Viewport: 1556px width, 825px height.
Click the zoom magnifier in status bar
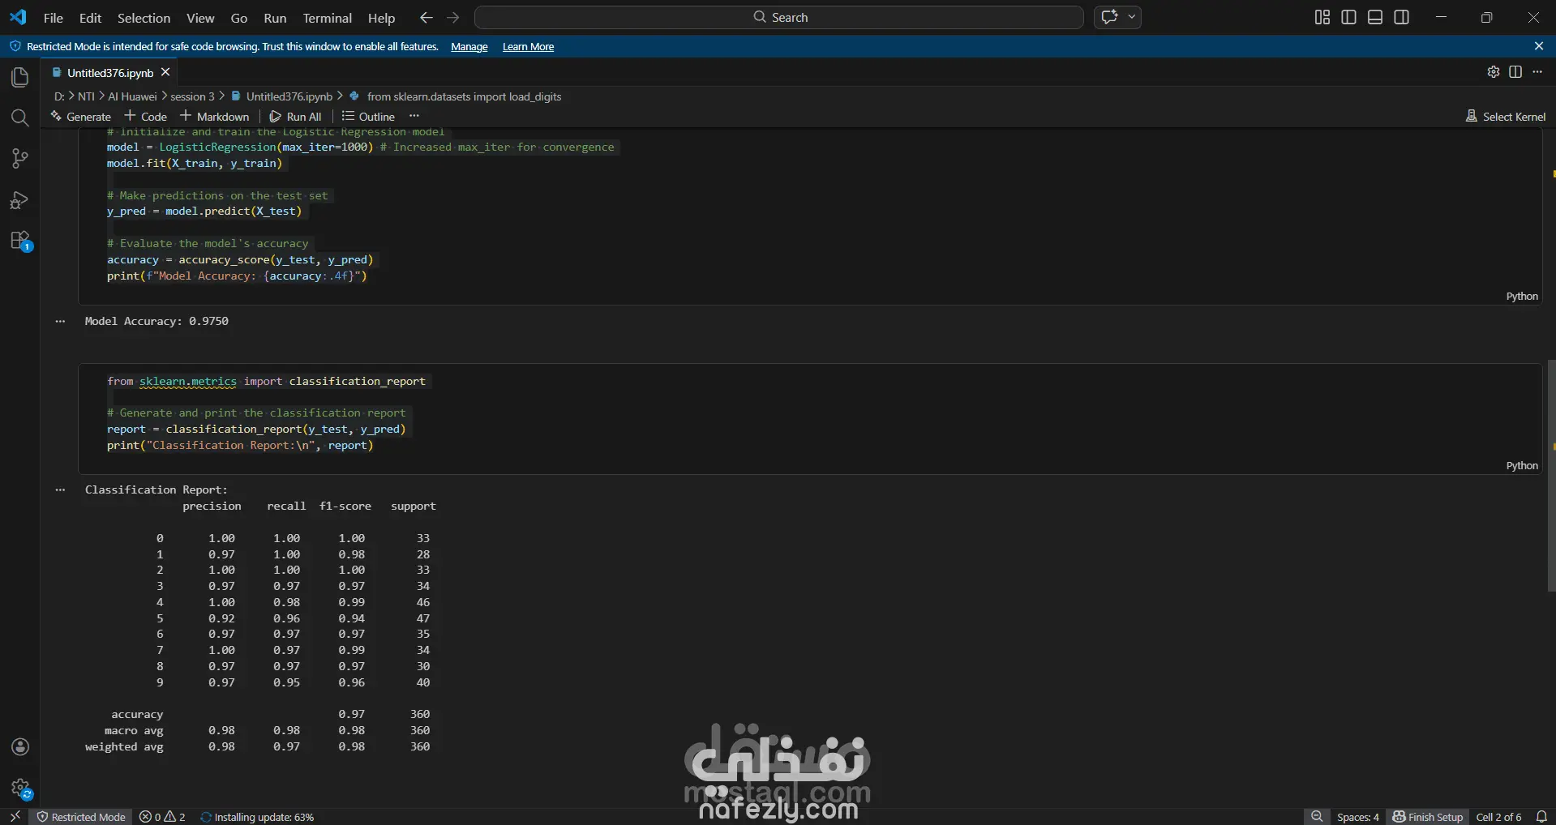click(1317, 816)
